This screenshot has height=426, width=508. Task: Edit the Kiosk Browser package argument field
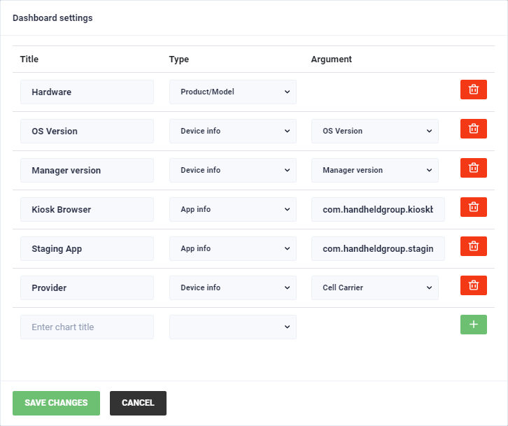[378, 209]
